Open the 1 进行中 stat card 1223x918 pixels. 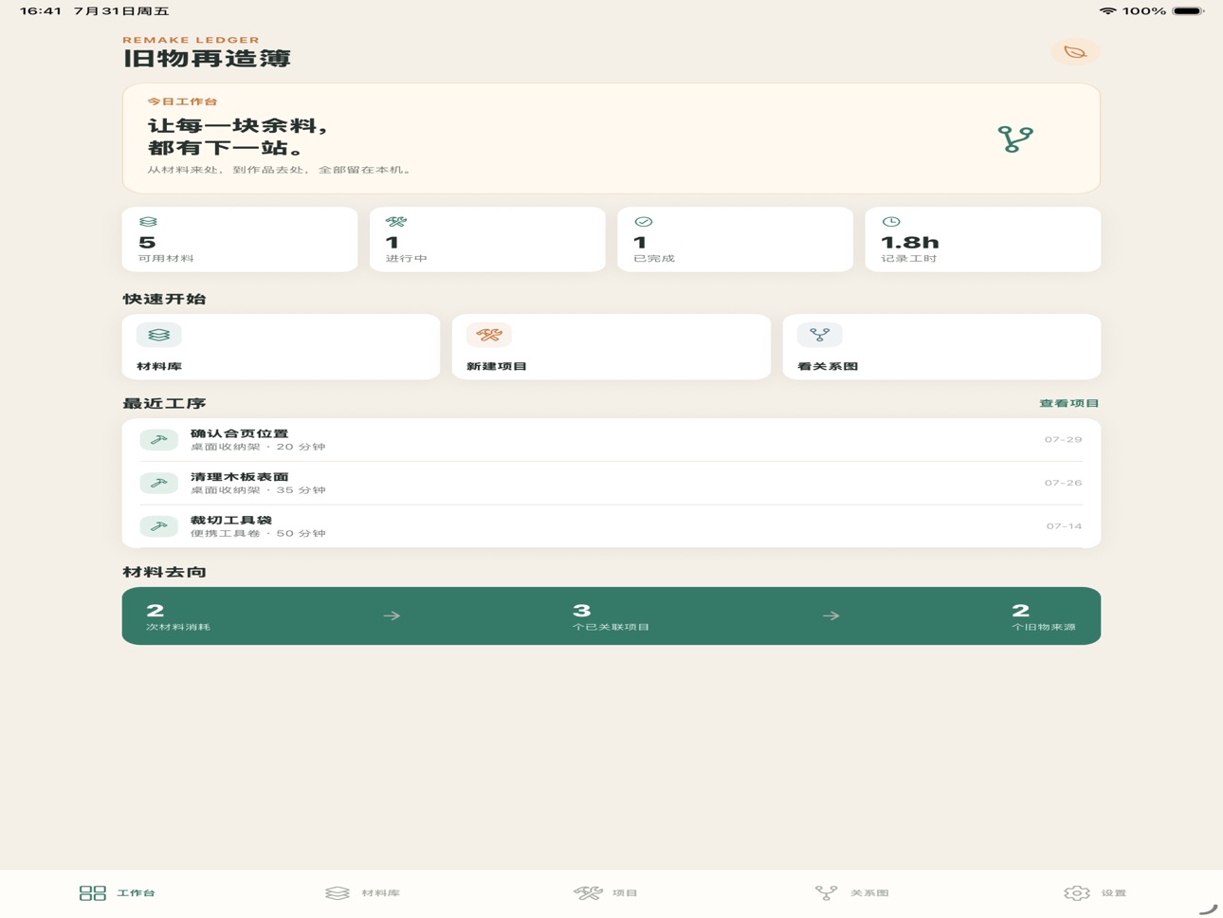487,240
